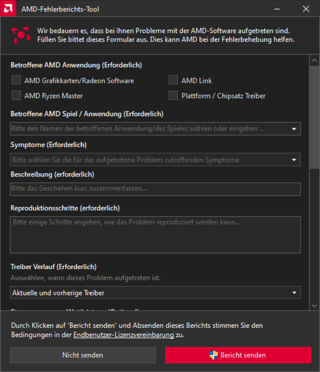This screenshot has width=320, height=372.
Task: Click the AMD logo in title bar
Action: pos(8,8)
